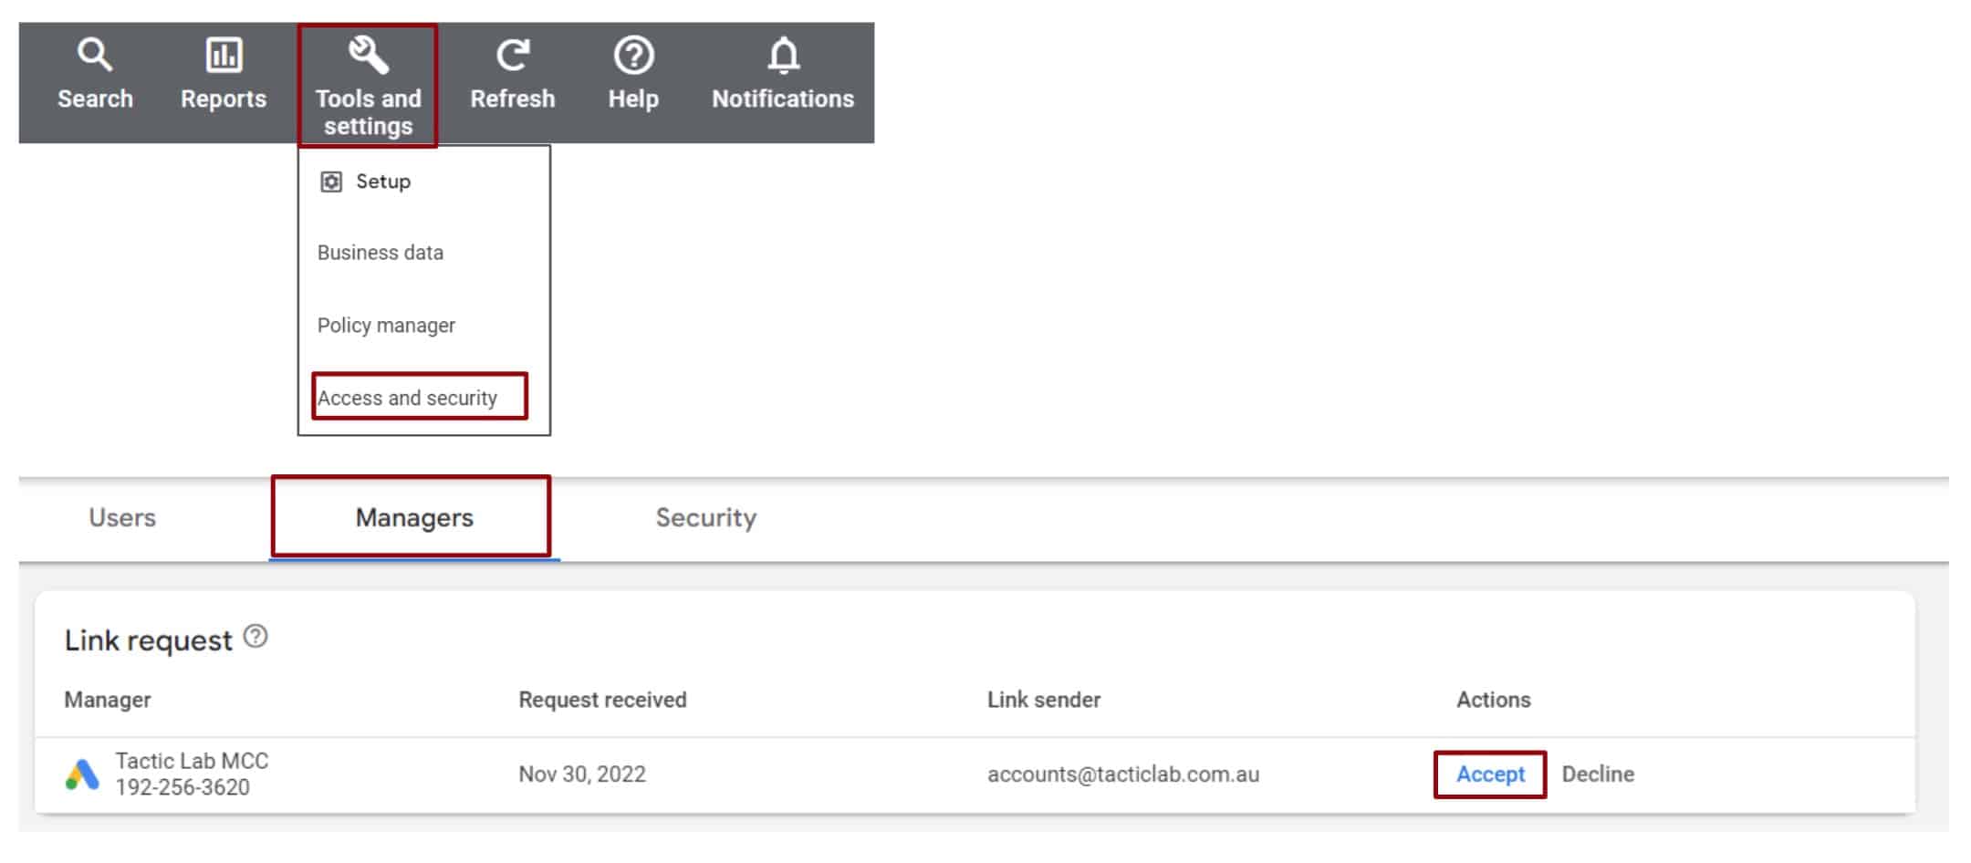This screenshot has width=1971, height=863.
Task: Open the Reports chart icon
Action: [224, 56]
